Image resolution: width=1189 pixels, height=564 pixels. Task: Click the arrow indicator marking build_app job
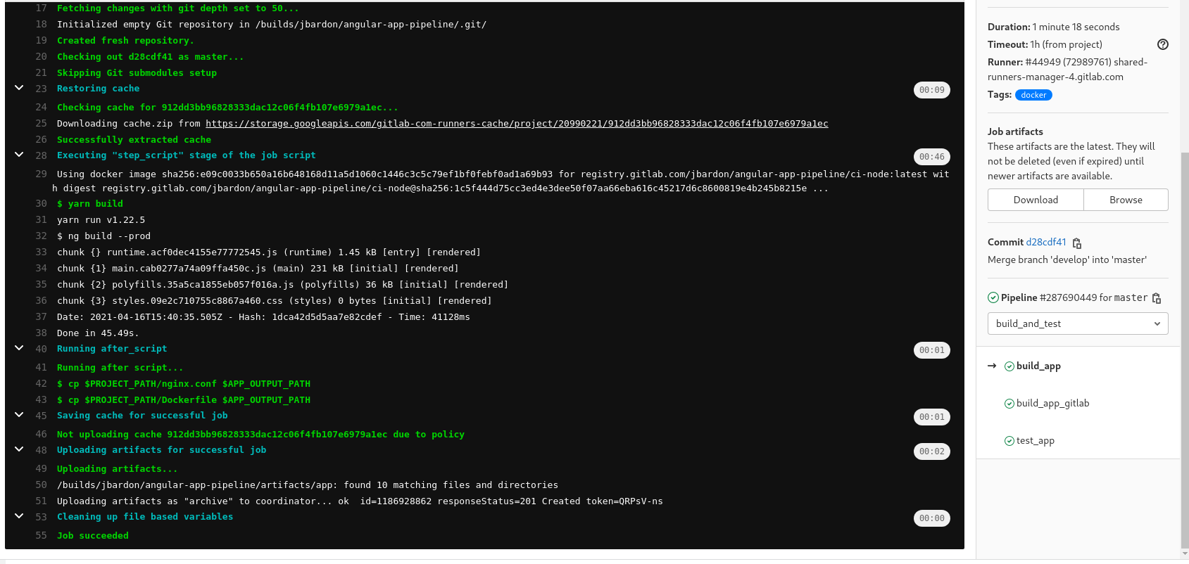point(992,366)
